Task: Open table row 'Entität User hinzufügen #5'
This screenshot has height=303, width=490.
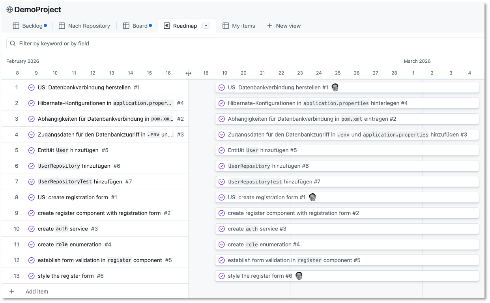Action: coord(95,150)
